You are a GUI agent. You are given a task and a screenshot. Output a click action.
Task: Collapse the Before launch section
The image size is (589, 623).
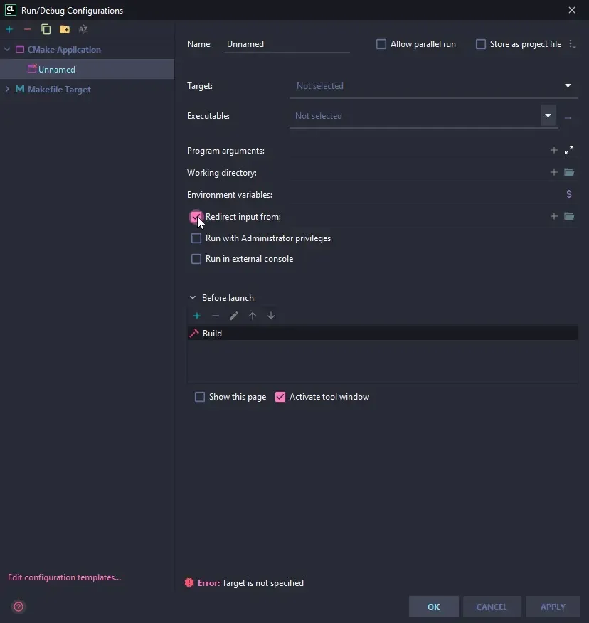tap(193, 298)
